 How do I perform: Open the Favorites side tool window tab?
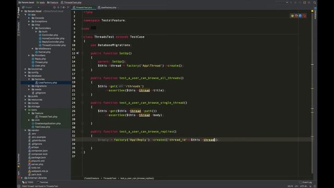[19, 161]
